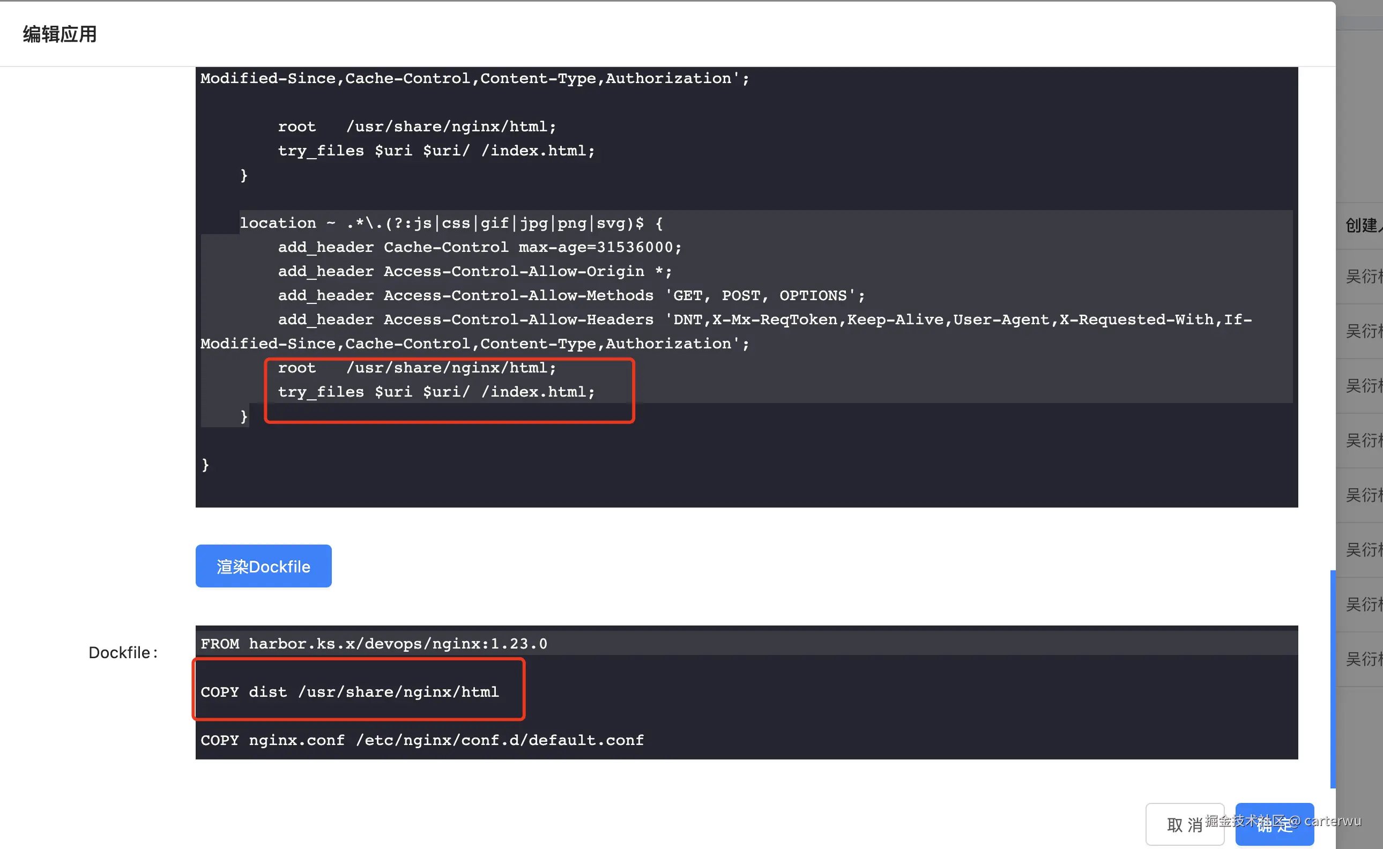The height and width of the screenshot is (849, 1383).
Task: Click highlighted root /usr/share/nginx/html line
Action: pyautogui.click(x=417, y=368)
